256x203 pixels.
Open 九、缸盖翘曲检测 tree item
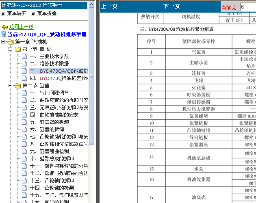tap(49, 151)
